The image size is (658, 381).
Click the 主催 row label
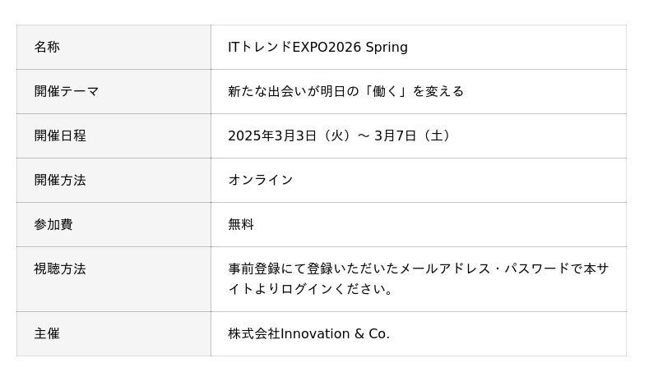pos(47,334)
